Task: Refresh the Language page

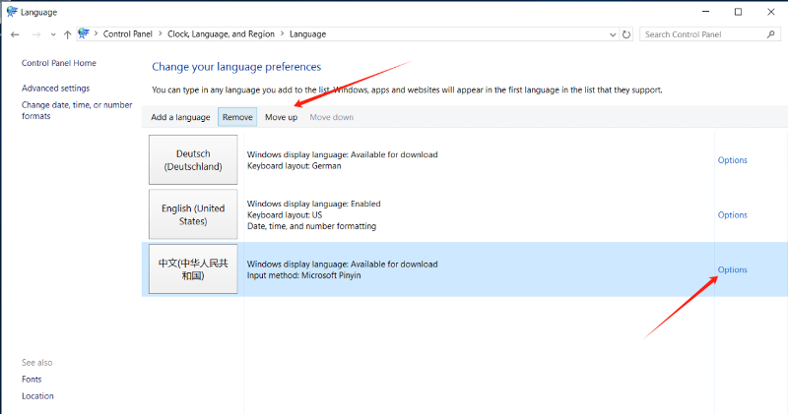Action: 626,34
